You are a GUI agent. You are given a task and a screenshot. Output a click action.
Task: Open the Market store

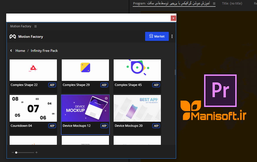click(157, 36)
